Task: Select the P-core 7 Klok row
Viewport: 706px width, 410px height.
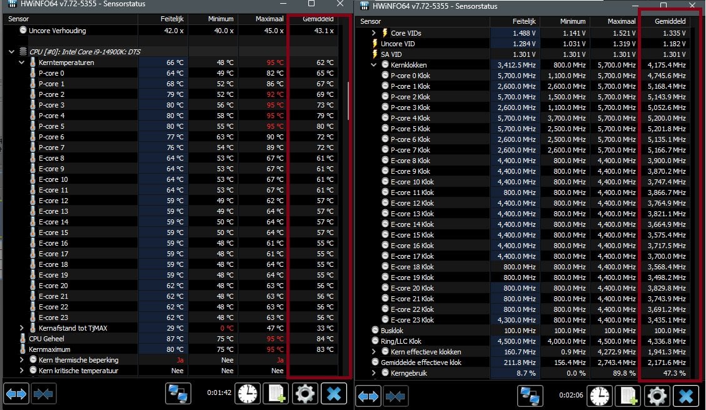Action: coord(523,150)
